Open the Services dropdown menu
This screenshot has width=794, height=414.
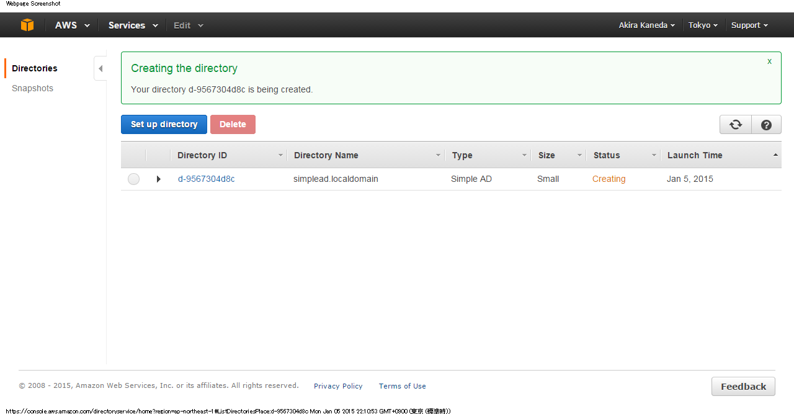[133, 25]
